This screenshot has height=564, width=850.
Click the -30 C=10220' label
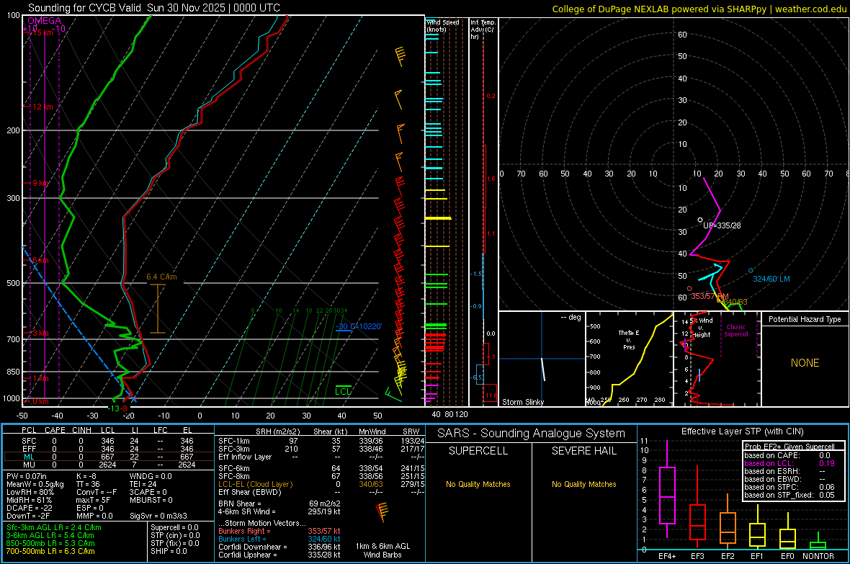pos(359,326)
